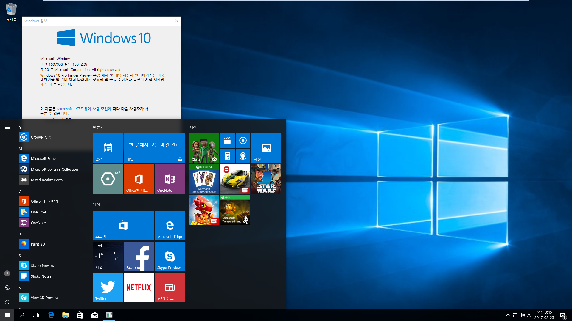Viewport: 572px width, 321px height.
Task: Open the Movies & TV clapperboard tile
Action: click(228, 141)
